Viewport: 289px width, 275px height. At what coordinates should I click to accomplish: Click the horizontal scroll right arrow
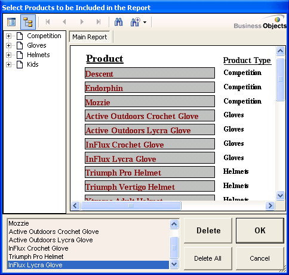click(x=270, y=206)
